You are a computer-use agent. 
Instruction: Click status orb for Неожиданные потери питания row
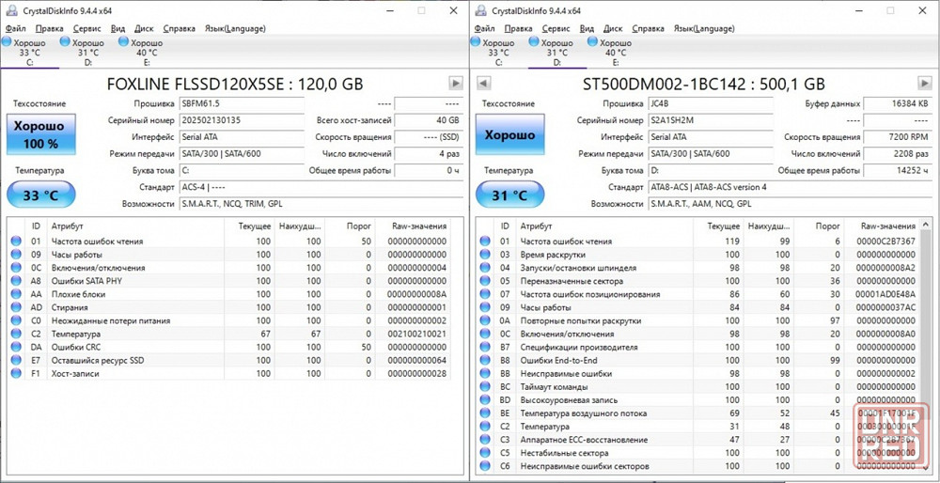click(x=16, y=320)
